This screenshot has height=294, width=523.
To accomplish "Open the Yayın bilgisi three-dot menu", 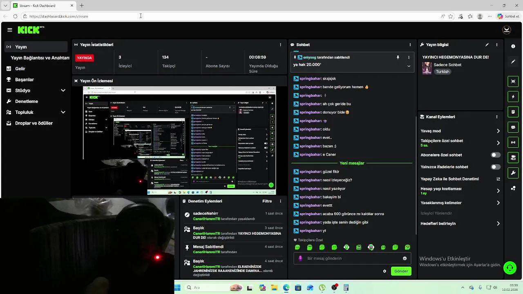I will click(x=497, y=45).
